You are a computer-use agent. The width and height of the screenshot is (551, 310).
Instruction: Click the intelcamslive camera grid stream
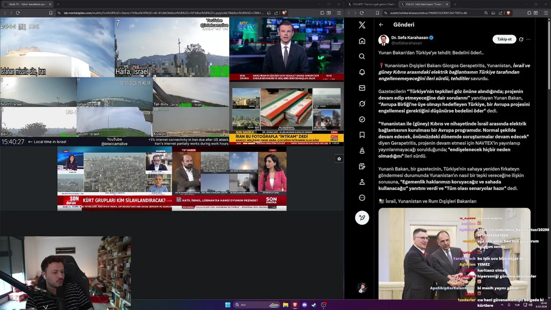[115, 82]
